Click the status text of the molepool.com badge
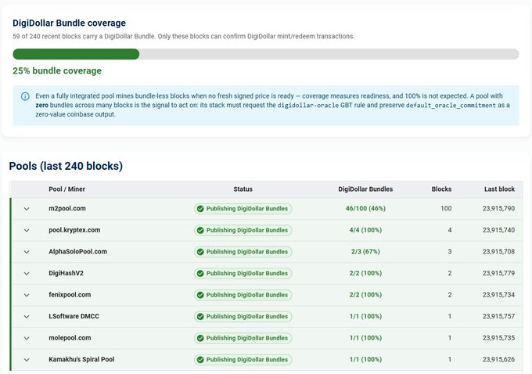532x374 pixels. tap(247, 338)
